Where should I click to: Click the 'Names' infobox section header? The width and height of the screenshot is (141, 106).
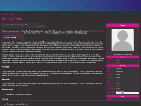123,57
